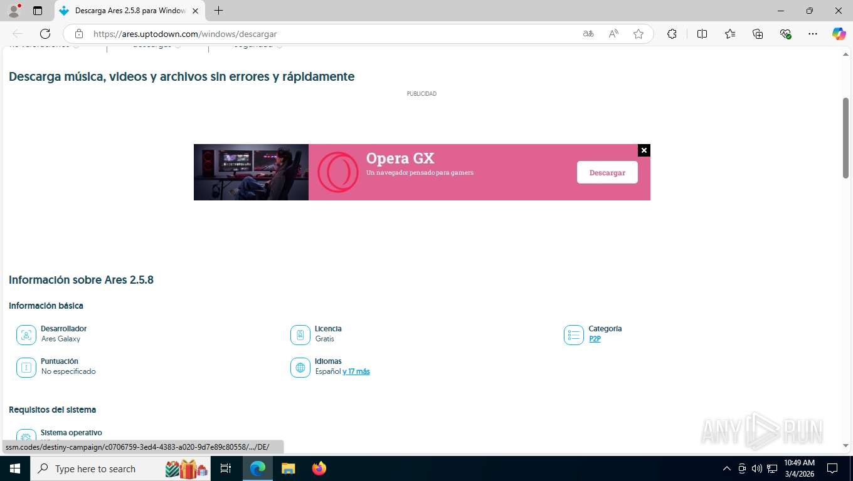853x481 pixels.
Task: Click the 'Información básica' heading
Action: [46, 306]
